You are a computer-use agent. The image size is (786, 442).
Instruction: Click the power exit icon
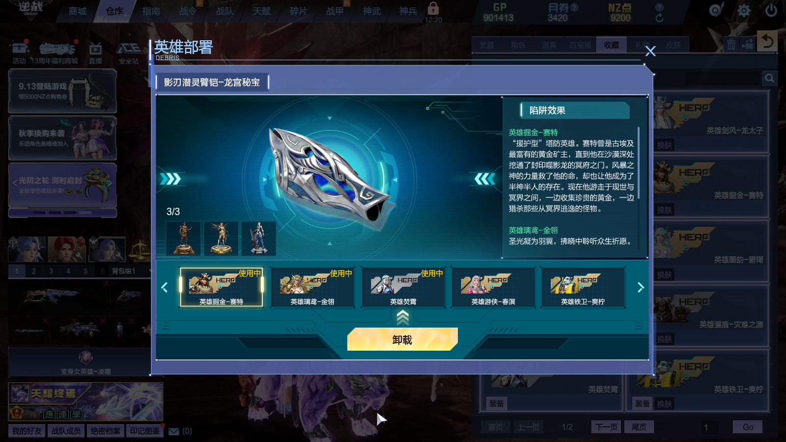771,10
